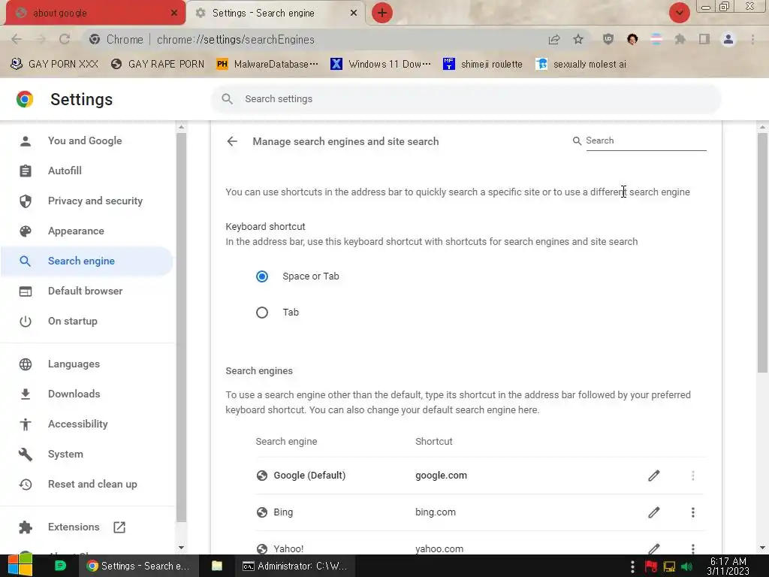The height and width of the screenshot is (577, 769).
Task: Open the uBlock Origin shield extension
Action: click(x=608, y=39)
